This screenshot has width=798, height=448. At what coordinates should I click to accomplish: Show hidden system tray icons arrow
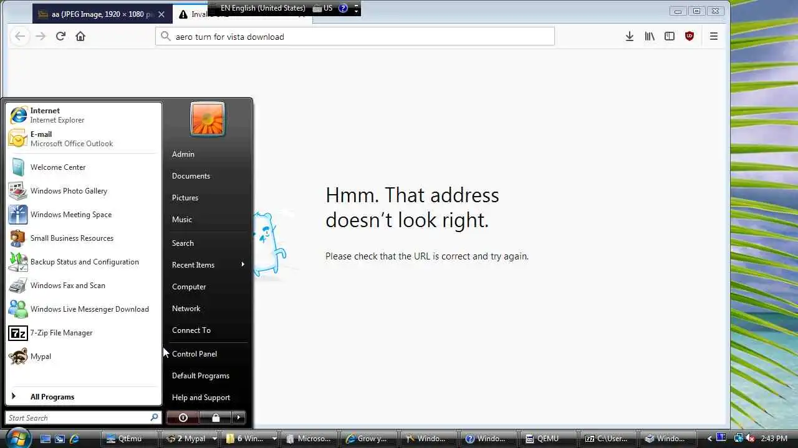tap(709, 439)
